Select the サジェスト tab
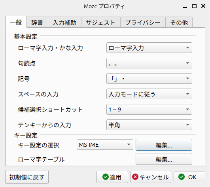Screen dimensions: 210x187 (101, 23)
